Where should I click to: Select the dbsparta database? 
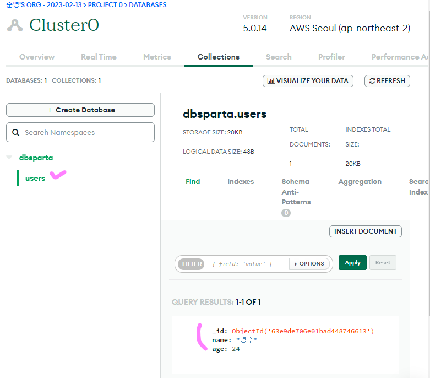(36, 158)
